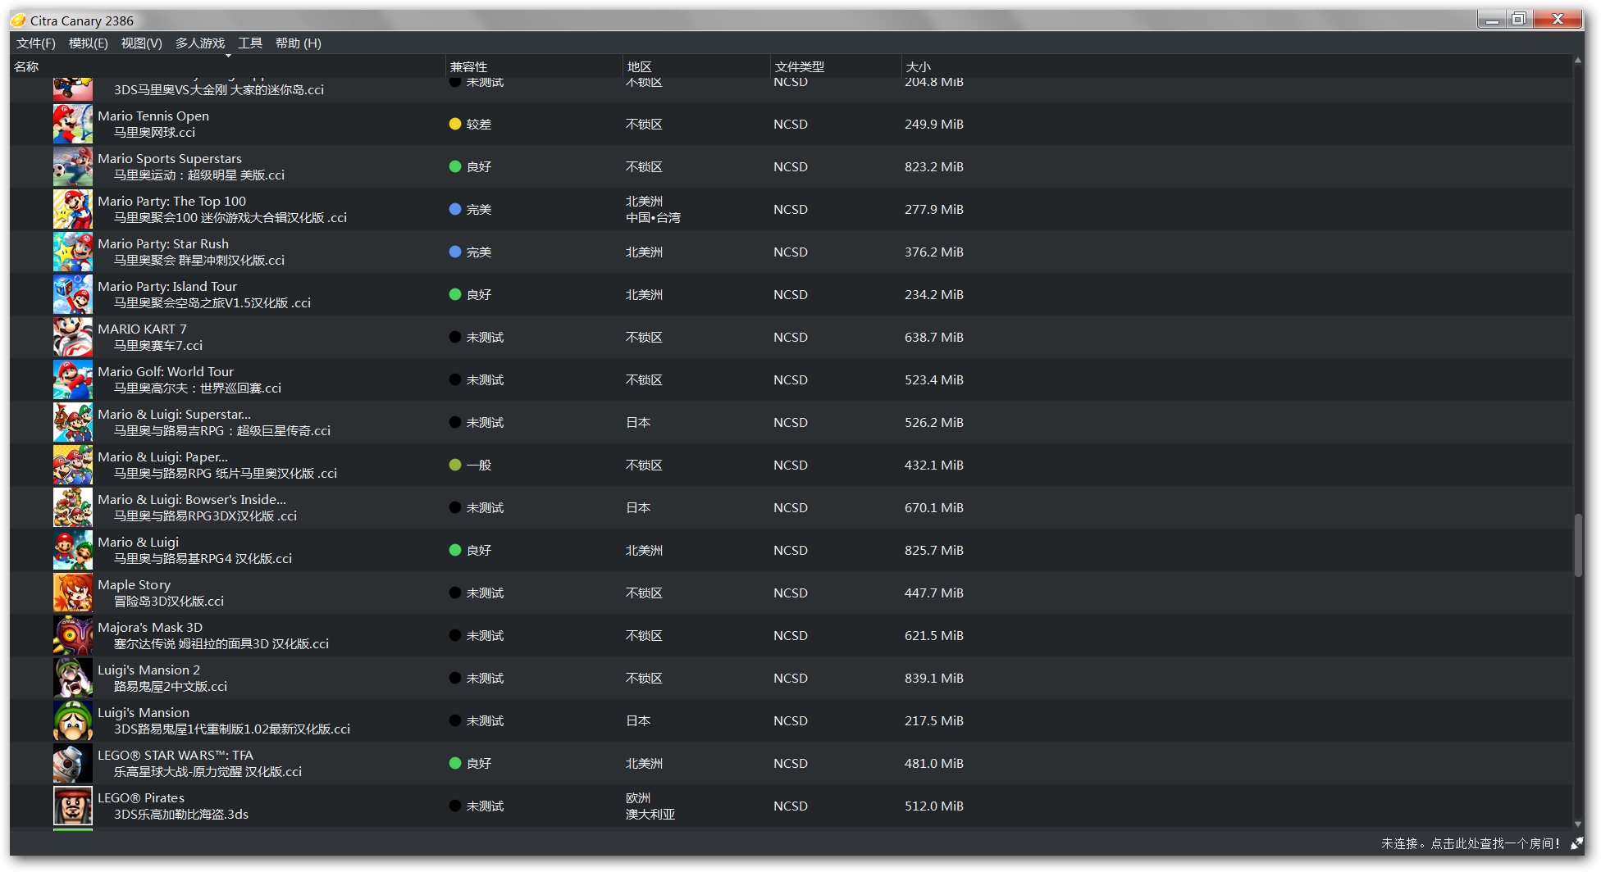This screenshot has width=1601, height=872.
Task: Click the size value 670.1 MiB
Action: [934, 507]
